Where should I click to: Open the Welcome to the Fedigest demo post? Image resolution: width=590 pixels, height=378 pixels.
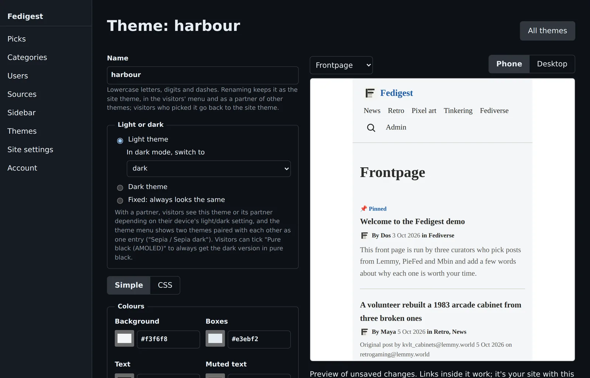pyautogui.click(x=412, y=221)
